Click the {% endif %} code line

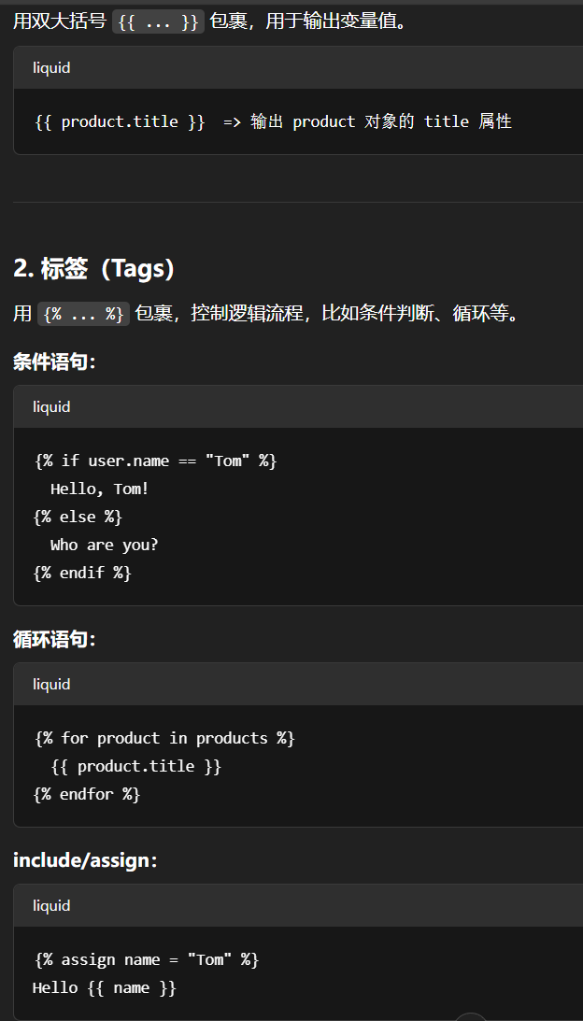click(x=83, y=574)
